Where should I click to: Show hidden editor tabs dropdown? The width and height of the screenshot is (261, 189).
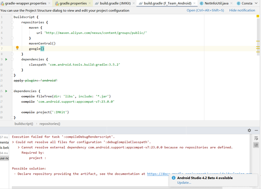256,3
